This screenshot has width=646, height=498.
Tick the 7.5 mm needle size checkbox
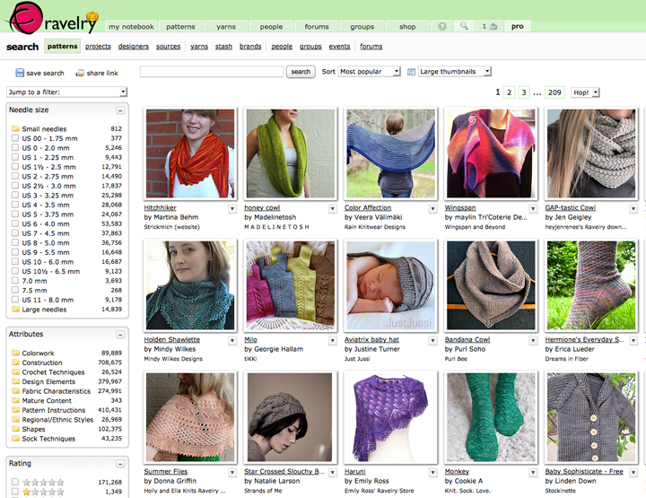click(15, 290)
